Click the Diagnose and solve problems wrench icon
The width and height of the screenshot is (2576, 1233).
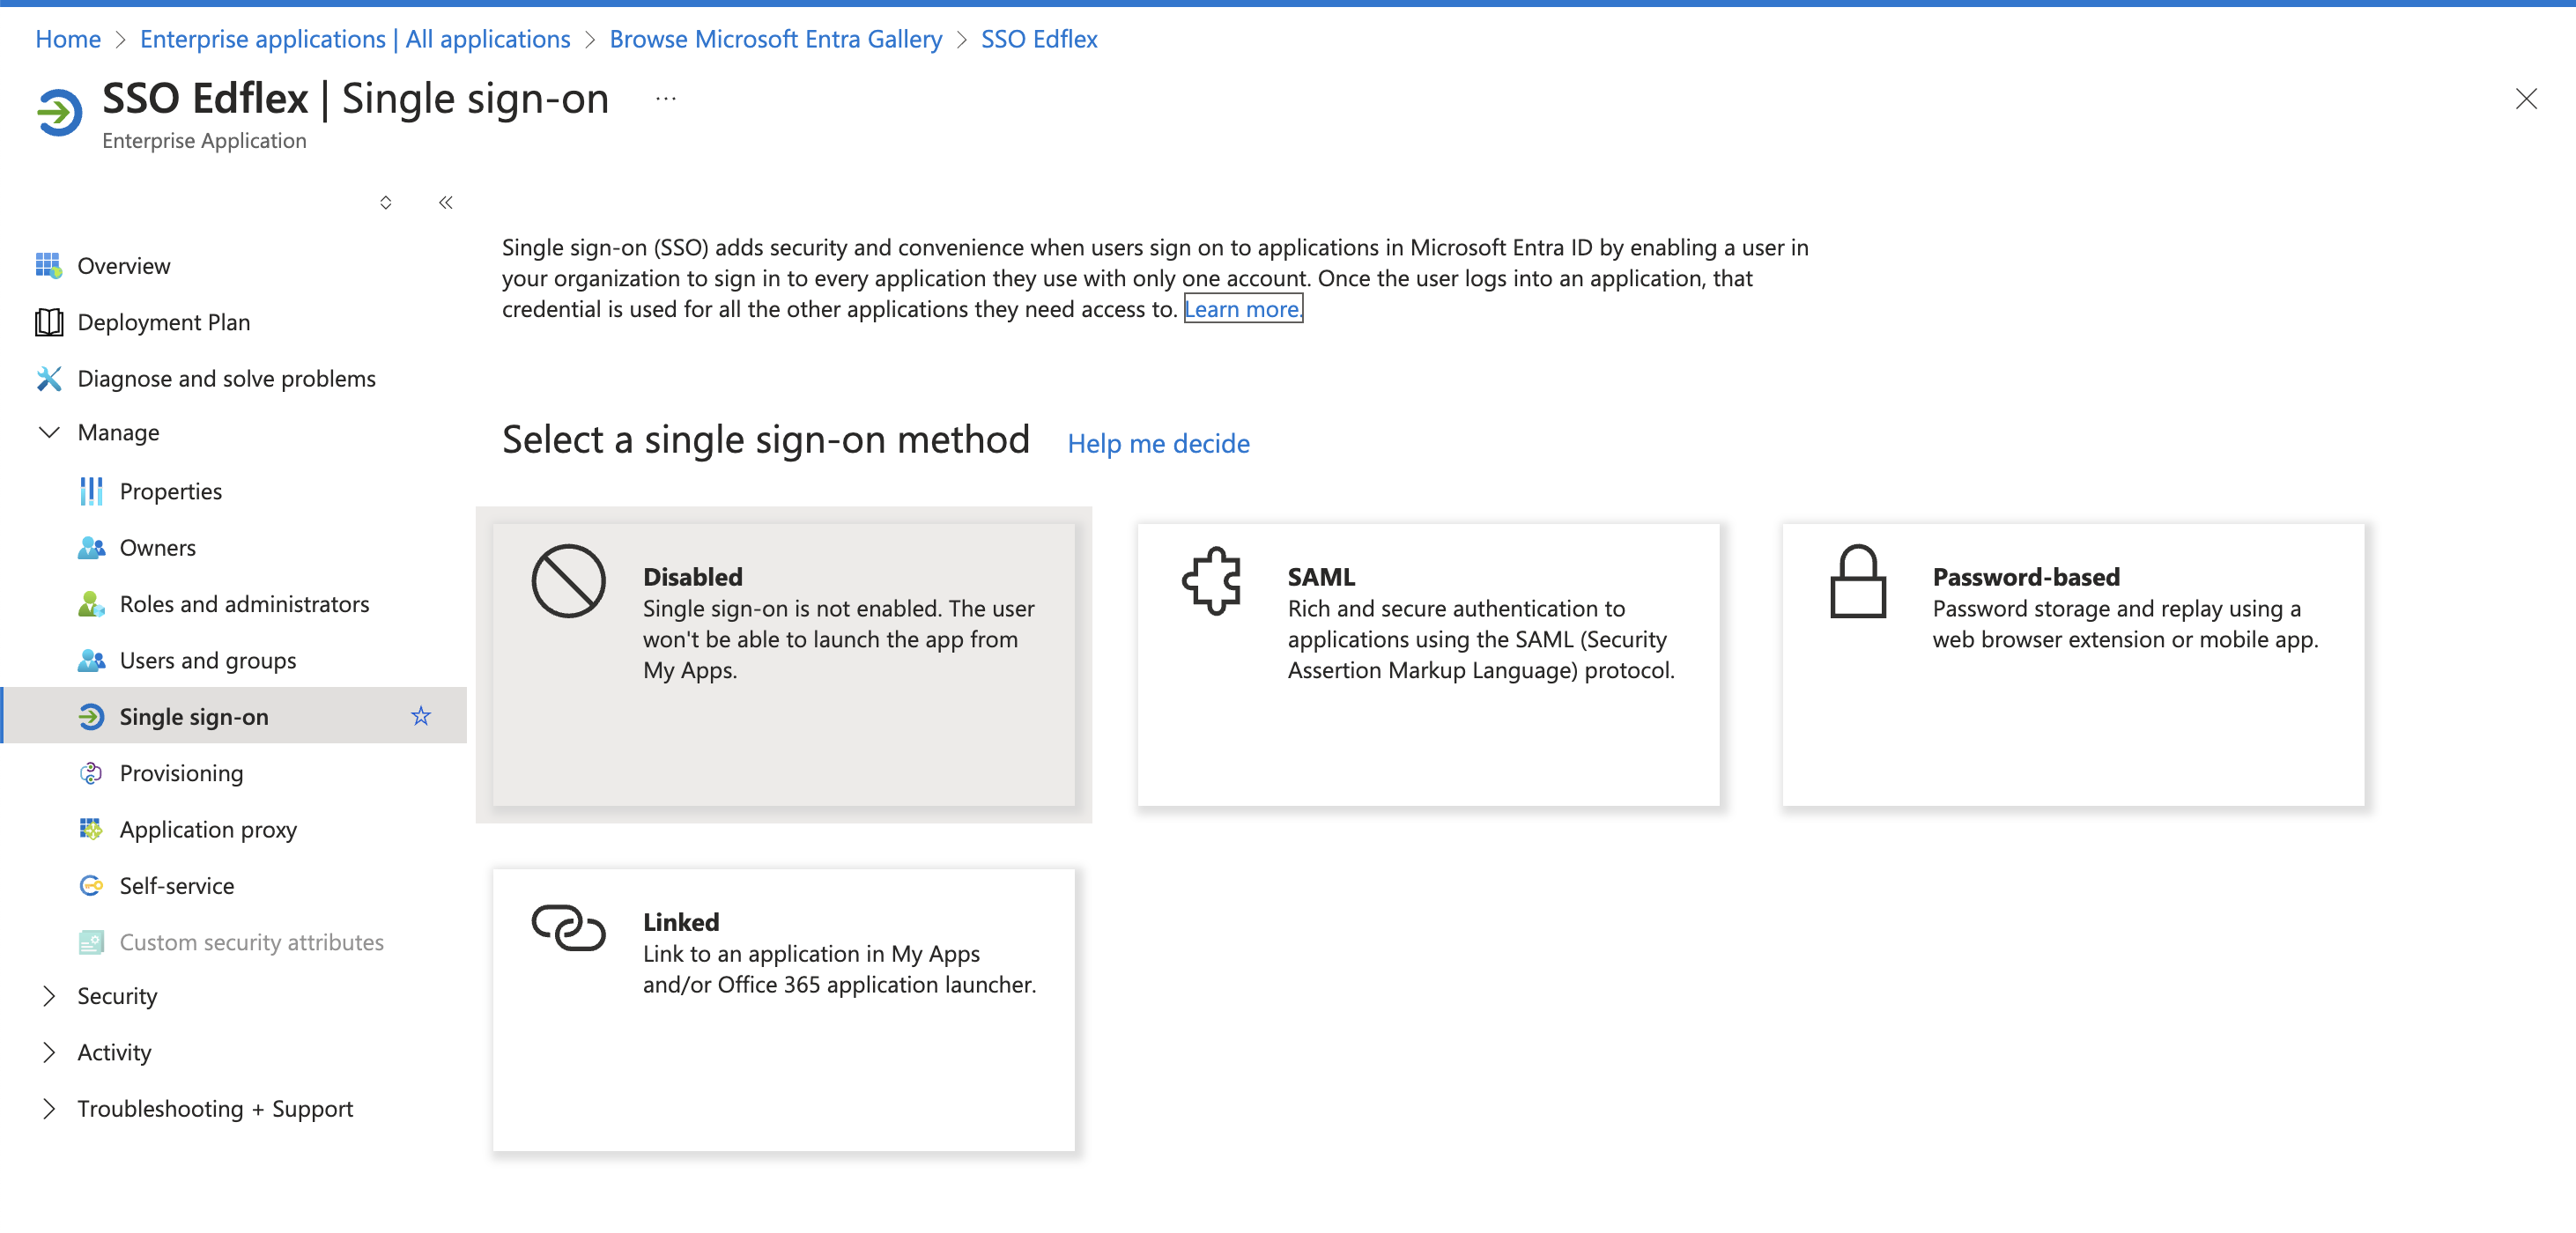[49, 379]
